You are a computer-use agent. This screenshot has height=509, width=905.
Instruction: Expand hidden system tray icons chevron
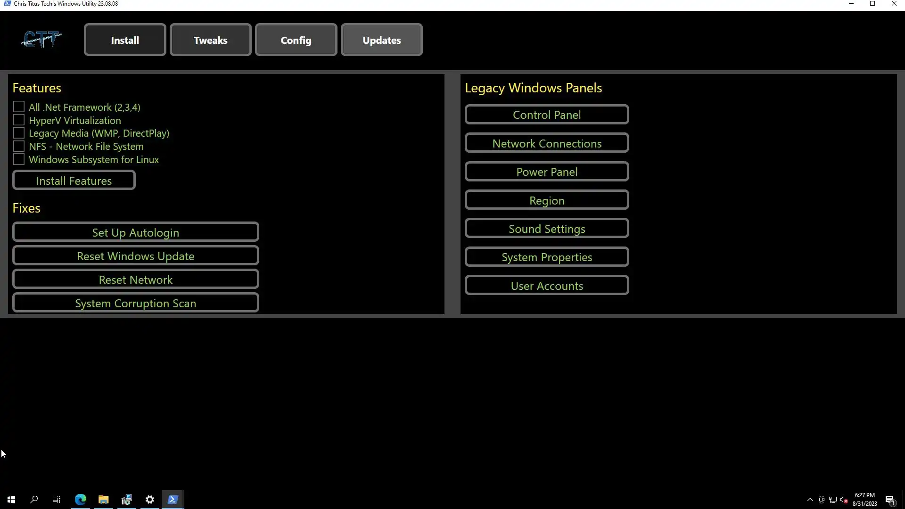(x=810, y=500)
